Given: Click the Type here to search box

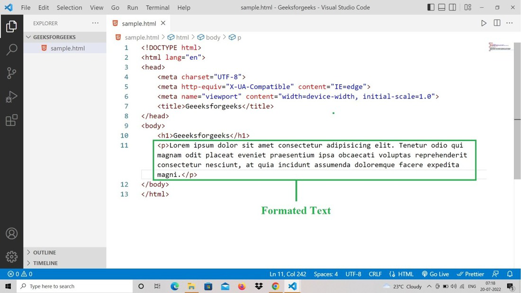Looking at the screenshot, I should pos(75,286).
